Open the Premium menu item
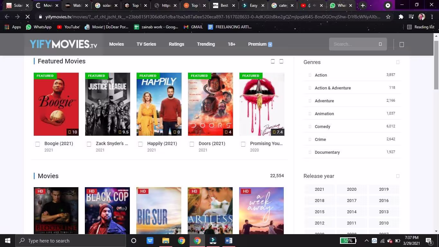Image resolution: width=439 pixels, height=247 pixels. tap(260, 44)
